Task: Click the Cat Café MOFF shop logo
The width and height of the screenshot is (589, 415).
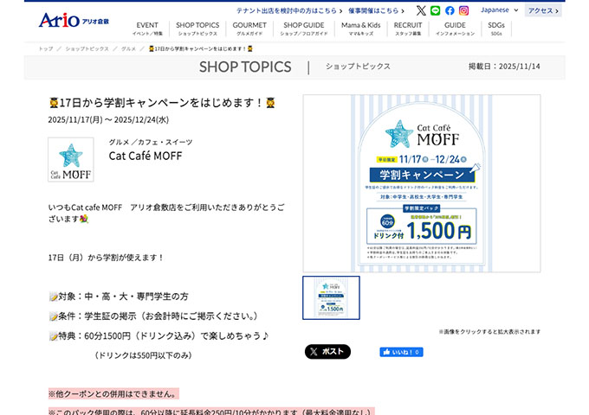Action: pos(71,159)
